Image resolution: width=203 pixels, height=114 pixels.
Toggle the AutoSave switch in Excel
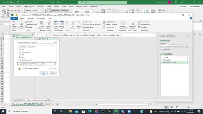pyautogui.click(x=13, y=2)
